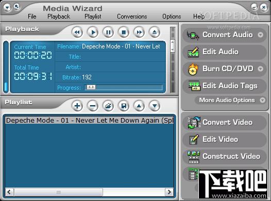Expand the Convert Audio dropdown arrow
This screenshot has height=201, width=271.
[x=261, y=35]
